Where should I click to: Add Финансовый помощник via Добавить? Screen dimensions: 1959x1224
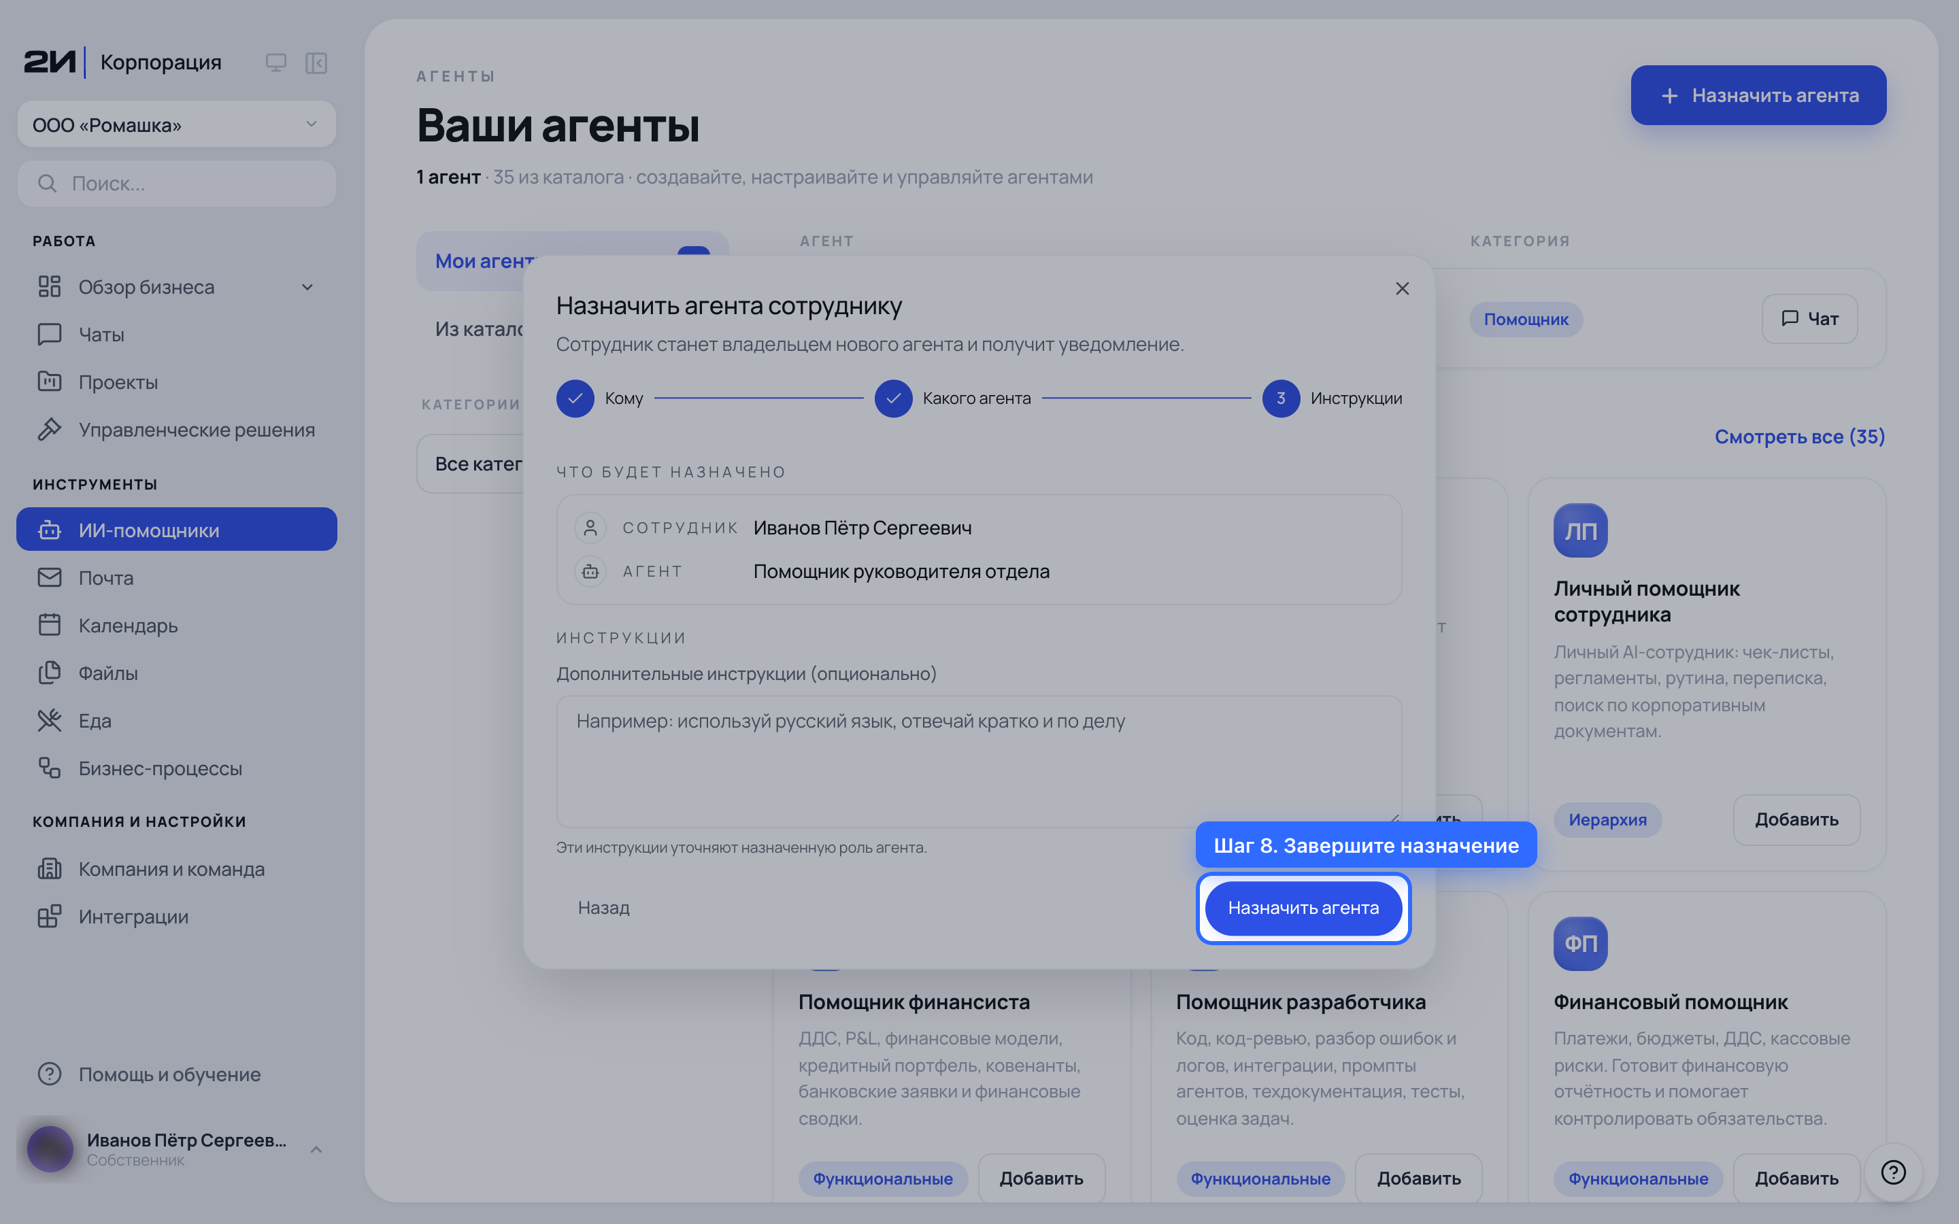pyautogui.click(x=1796, y=1178)
